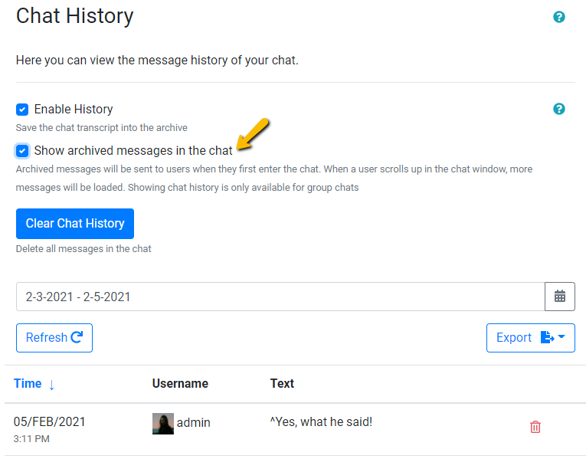Toggle the Show archived messages checkbox
This screenshot has height=459, width=586.
pos(22,150)
